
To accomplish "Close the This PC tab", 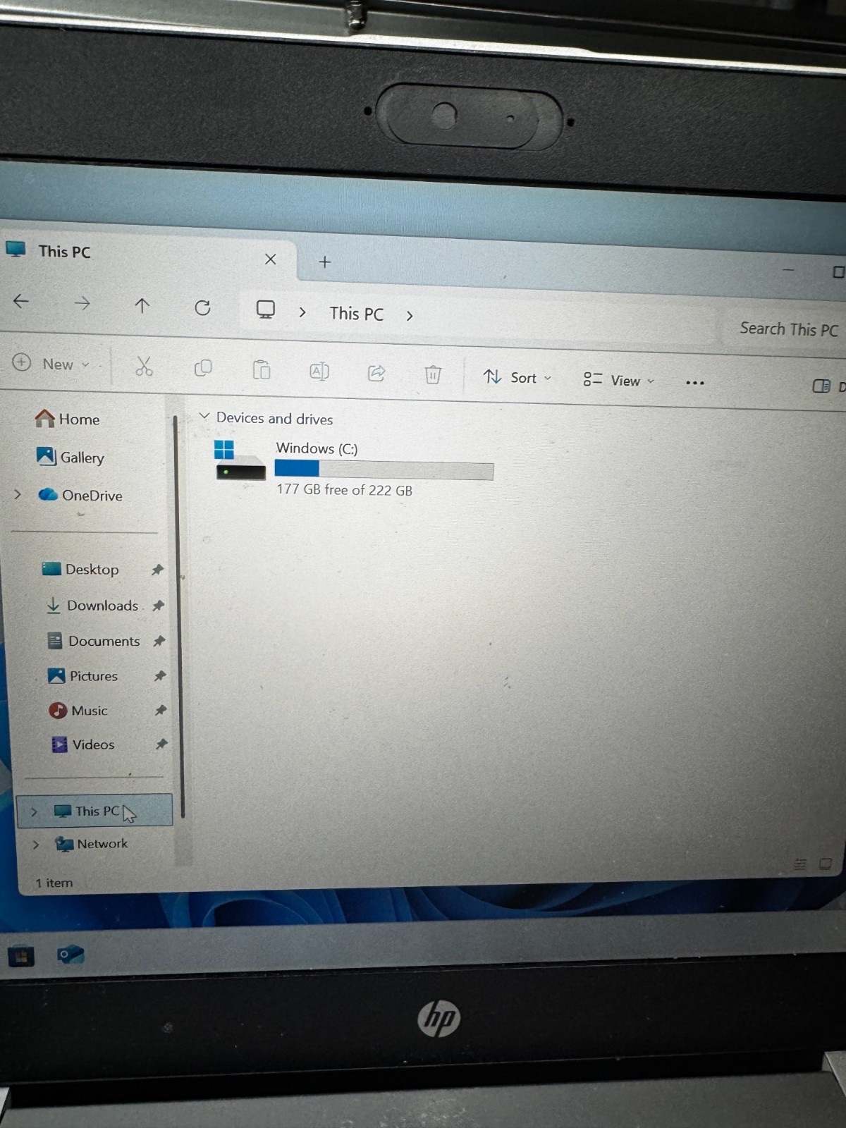I will point(271,259).
